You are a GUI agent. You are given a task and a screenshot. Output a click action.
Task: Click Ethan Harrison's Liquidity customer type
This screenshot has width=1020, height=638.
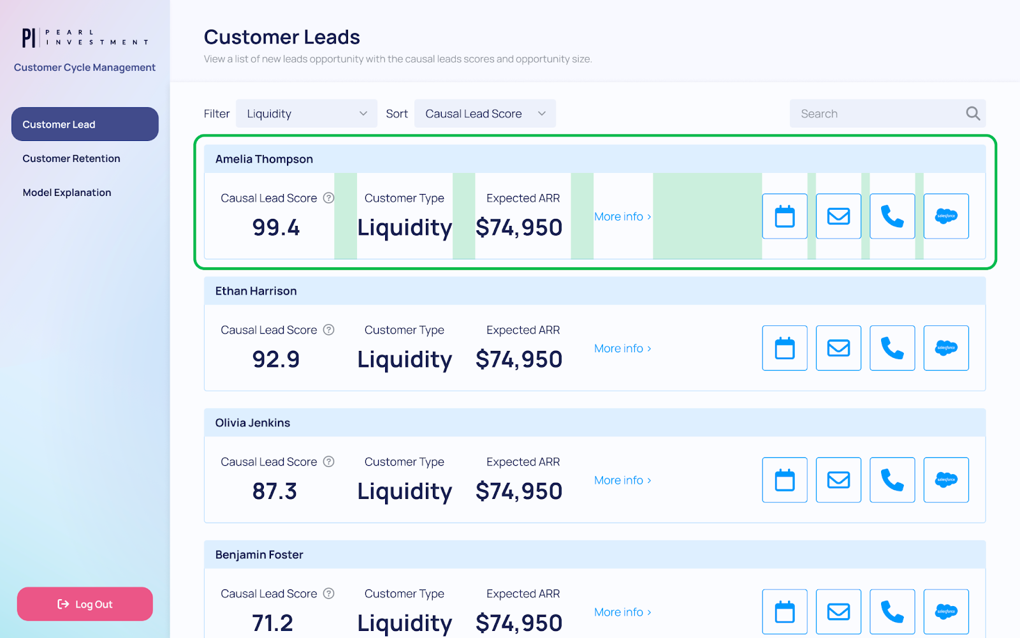[x=405, y=360]
